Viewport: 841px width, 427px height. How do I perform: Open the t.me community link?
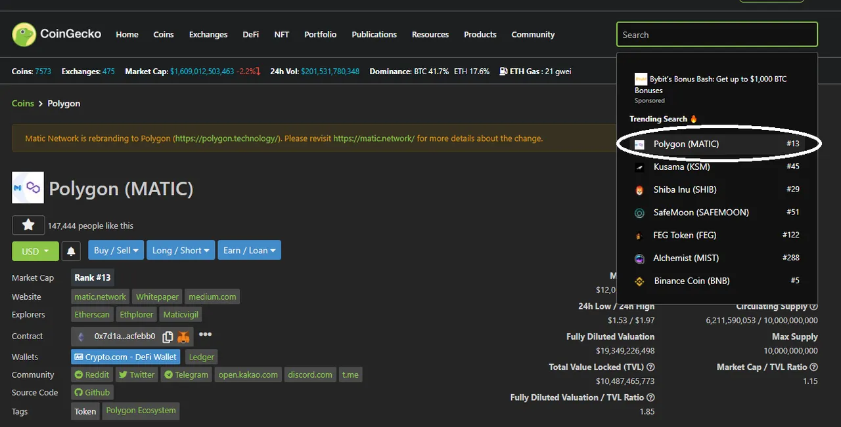(350, 375)
